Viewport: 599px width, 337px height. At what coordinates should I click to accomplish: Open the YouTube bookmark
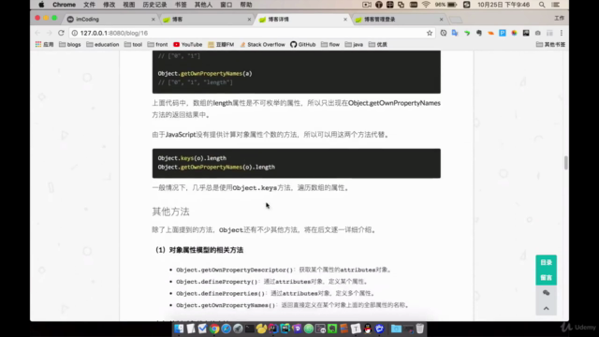[187, 44]
